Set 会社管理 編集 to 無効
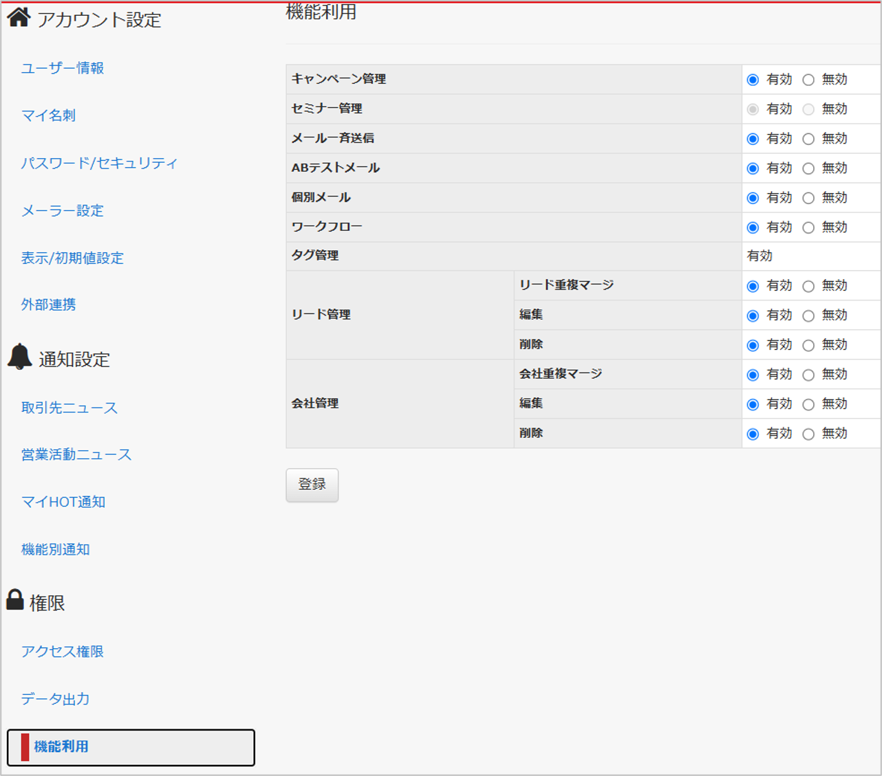 coord(808,404)
